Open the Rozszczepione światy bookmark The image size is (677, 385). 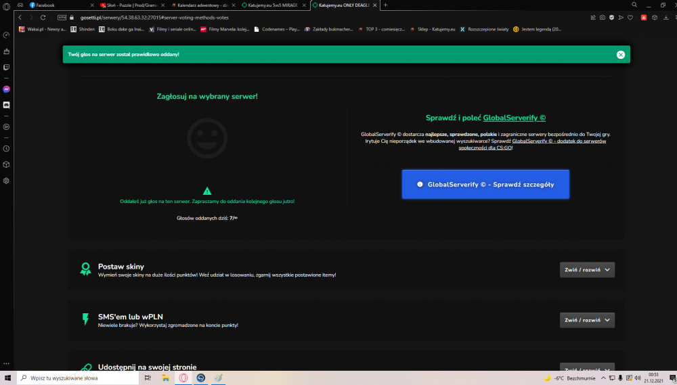coord(484,29)
